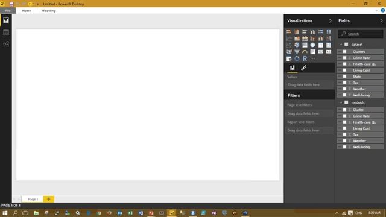Open the Format paint roller tab
The width and height of the screenshot is (386, 217).
tap(303, 68)
